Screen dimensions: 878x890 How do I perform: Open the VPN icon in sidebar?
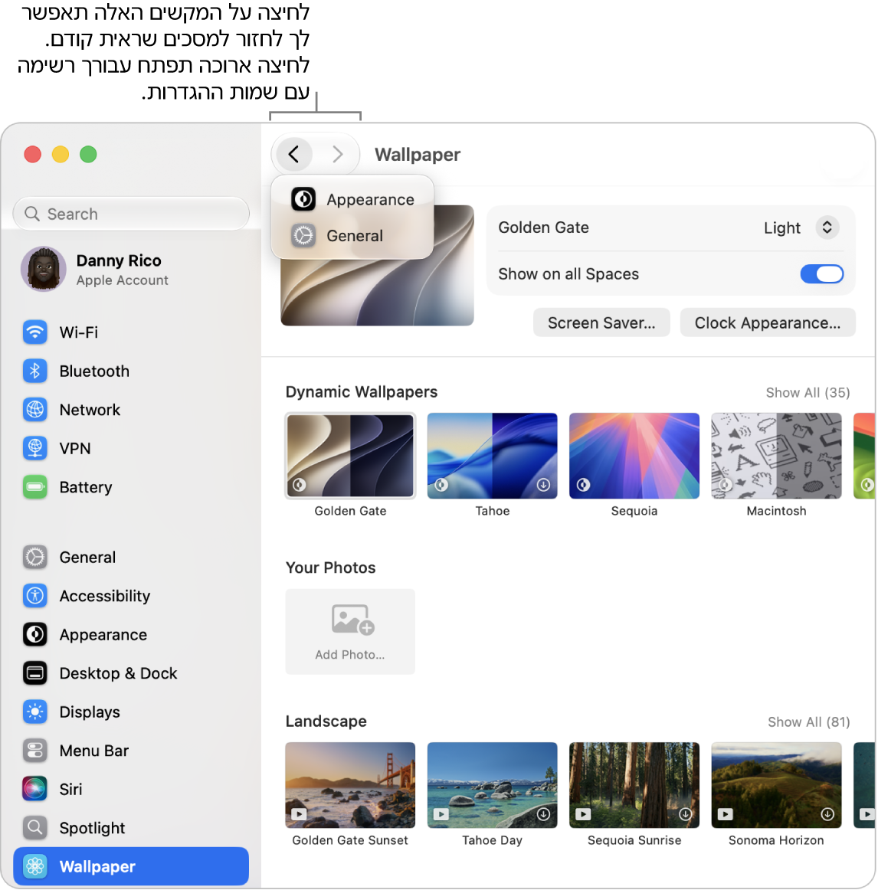pyautogui.click(x=34, y=448)
